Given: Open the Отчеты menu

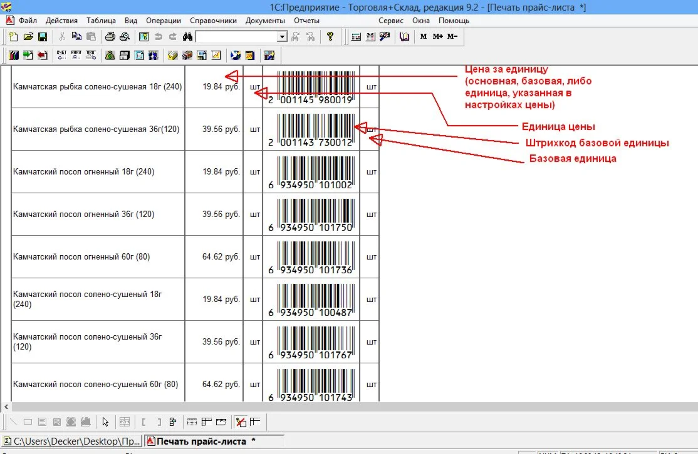Looking at the screenshot, I should [x=306, y=21].
